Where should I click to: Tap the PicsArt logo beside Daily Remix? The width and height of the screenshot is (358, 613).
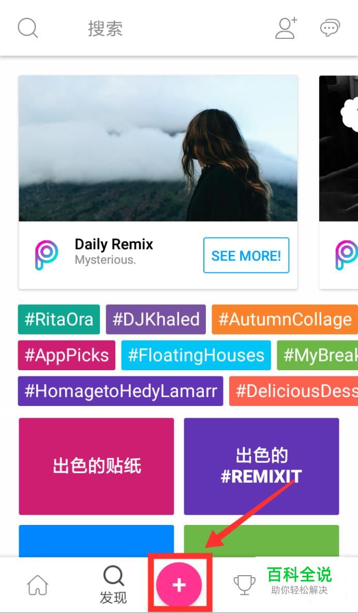click(x=47, y=255)
